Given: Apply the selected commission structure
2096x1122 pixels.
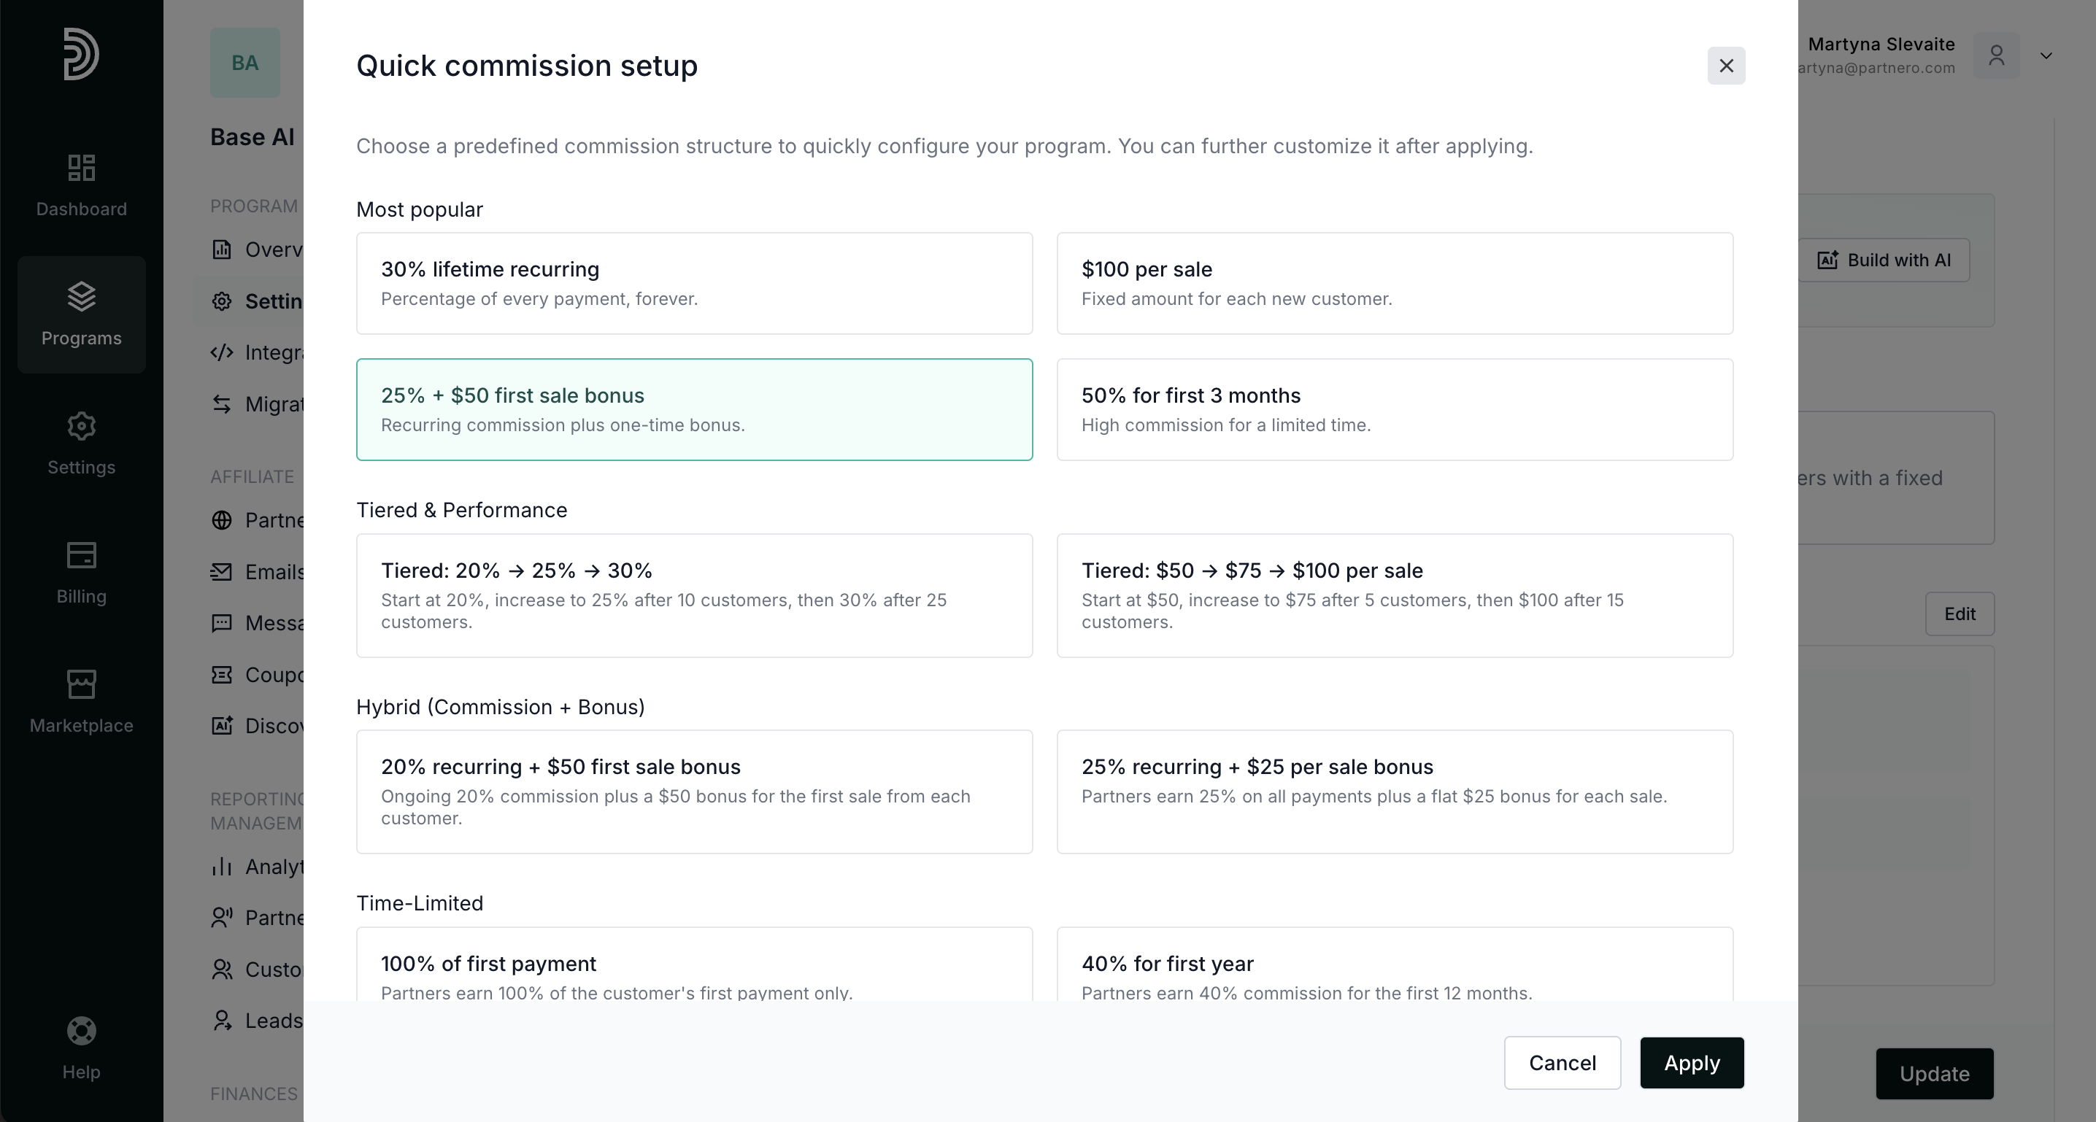Looking at the screenshot, I should pyautogui.click(x=1691, y=1063).
